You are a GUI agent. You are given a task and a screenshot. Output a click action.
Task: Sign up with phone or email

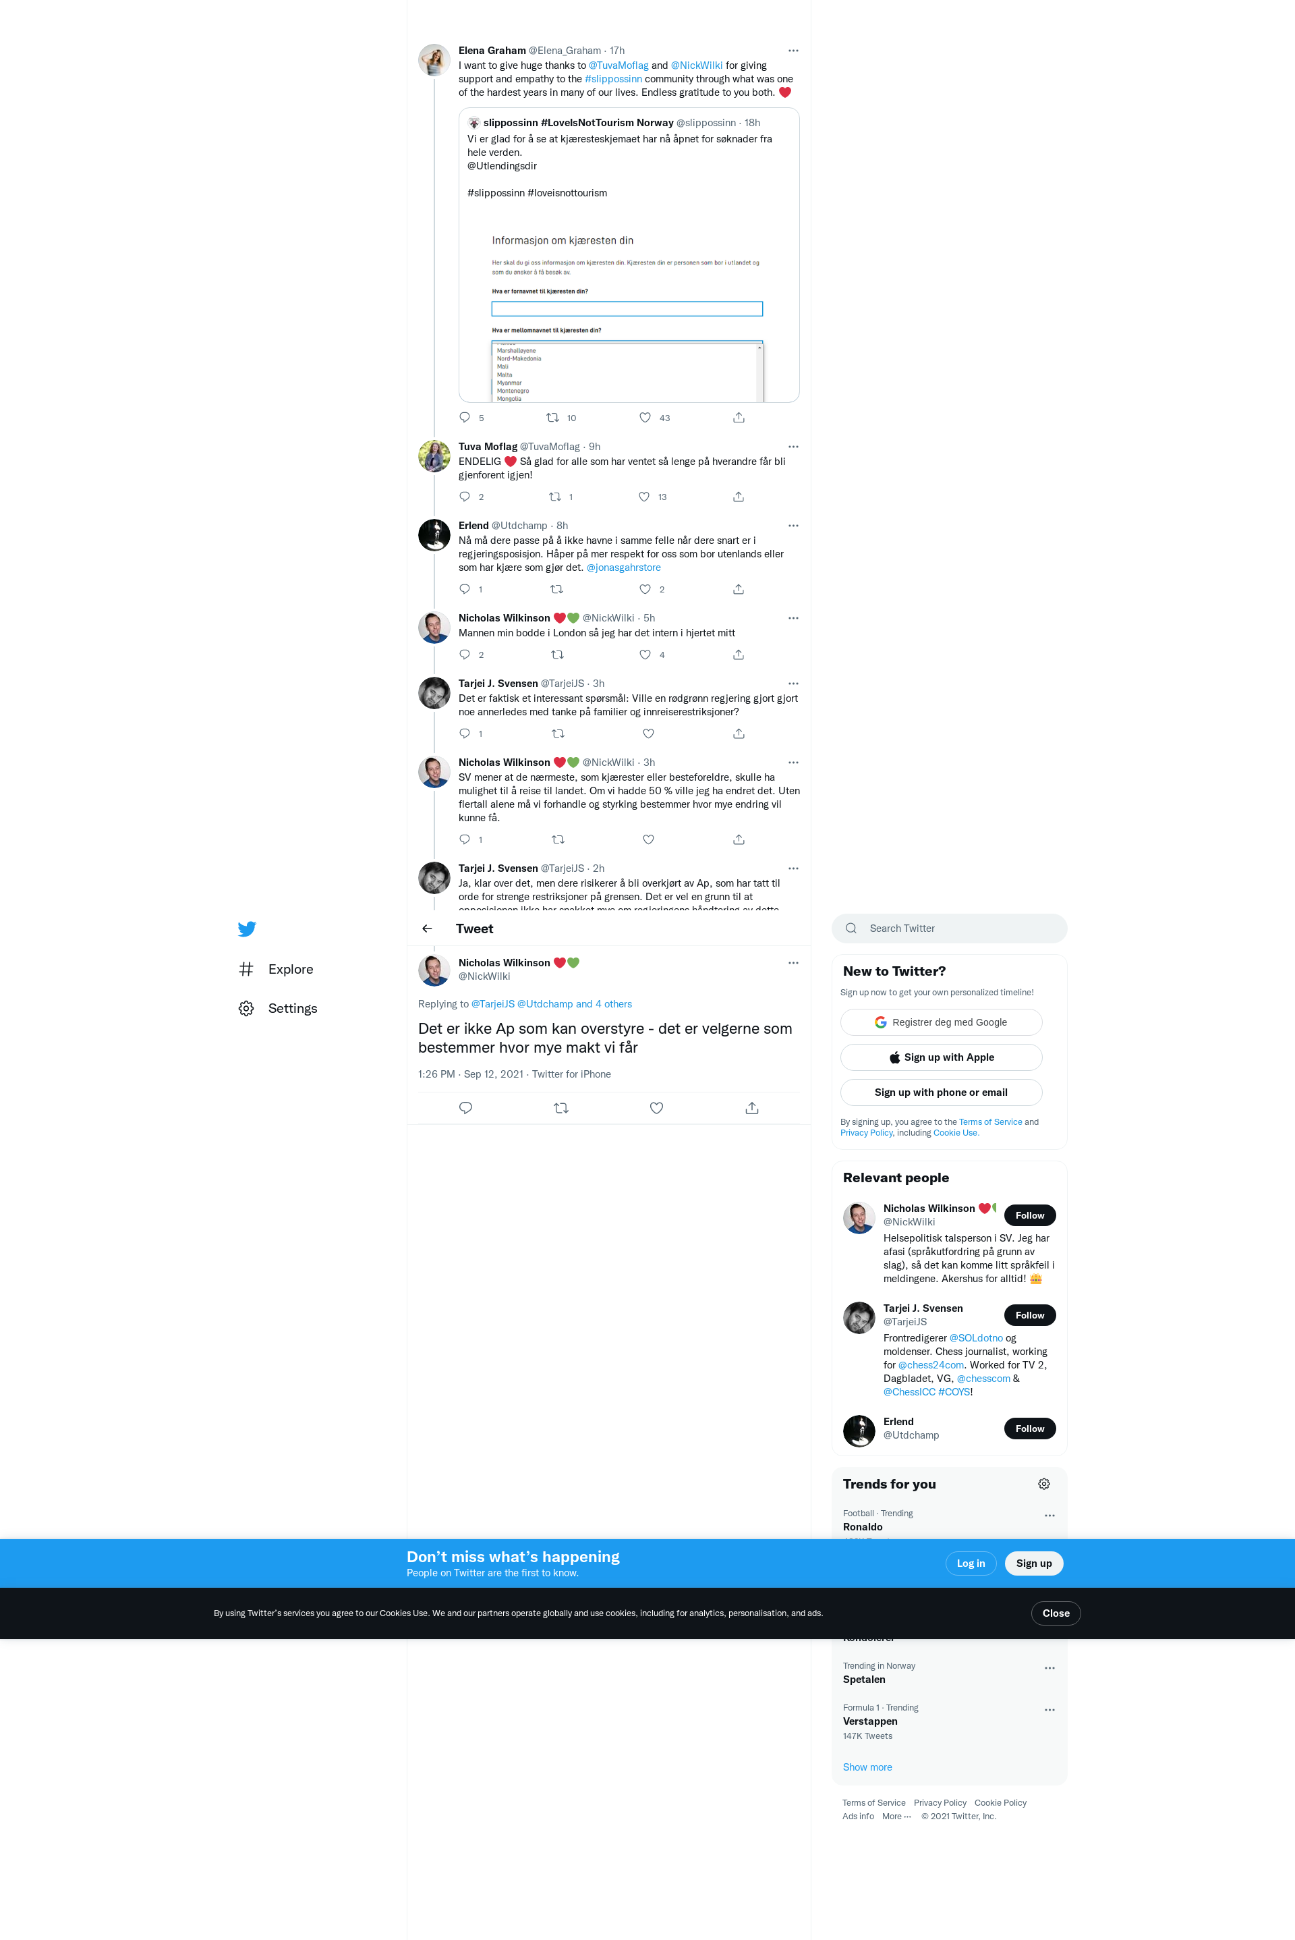tap(941, 1092)
